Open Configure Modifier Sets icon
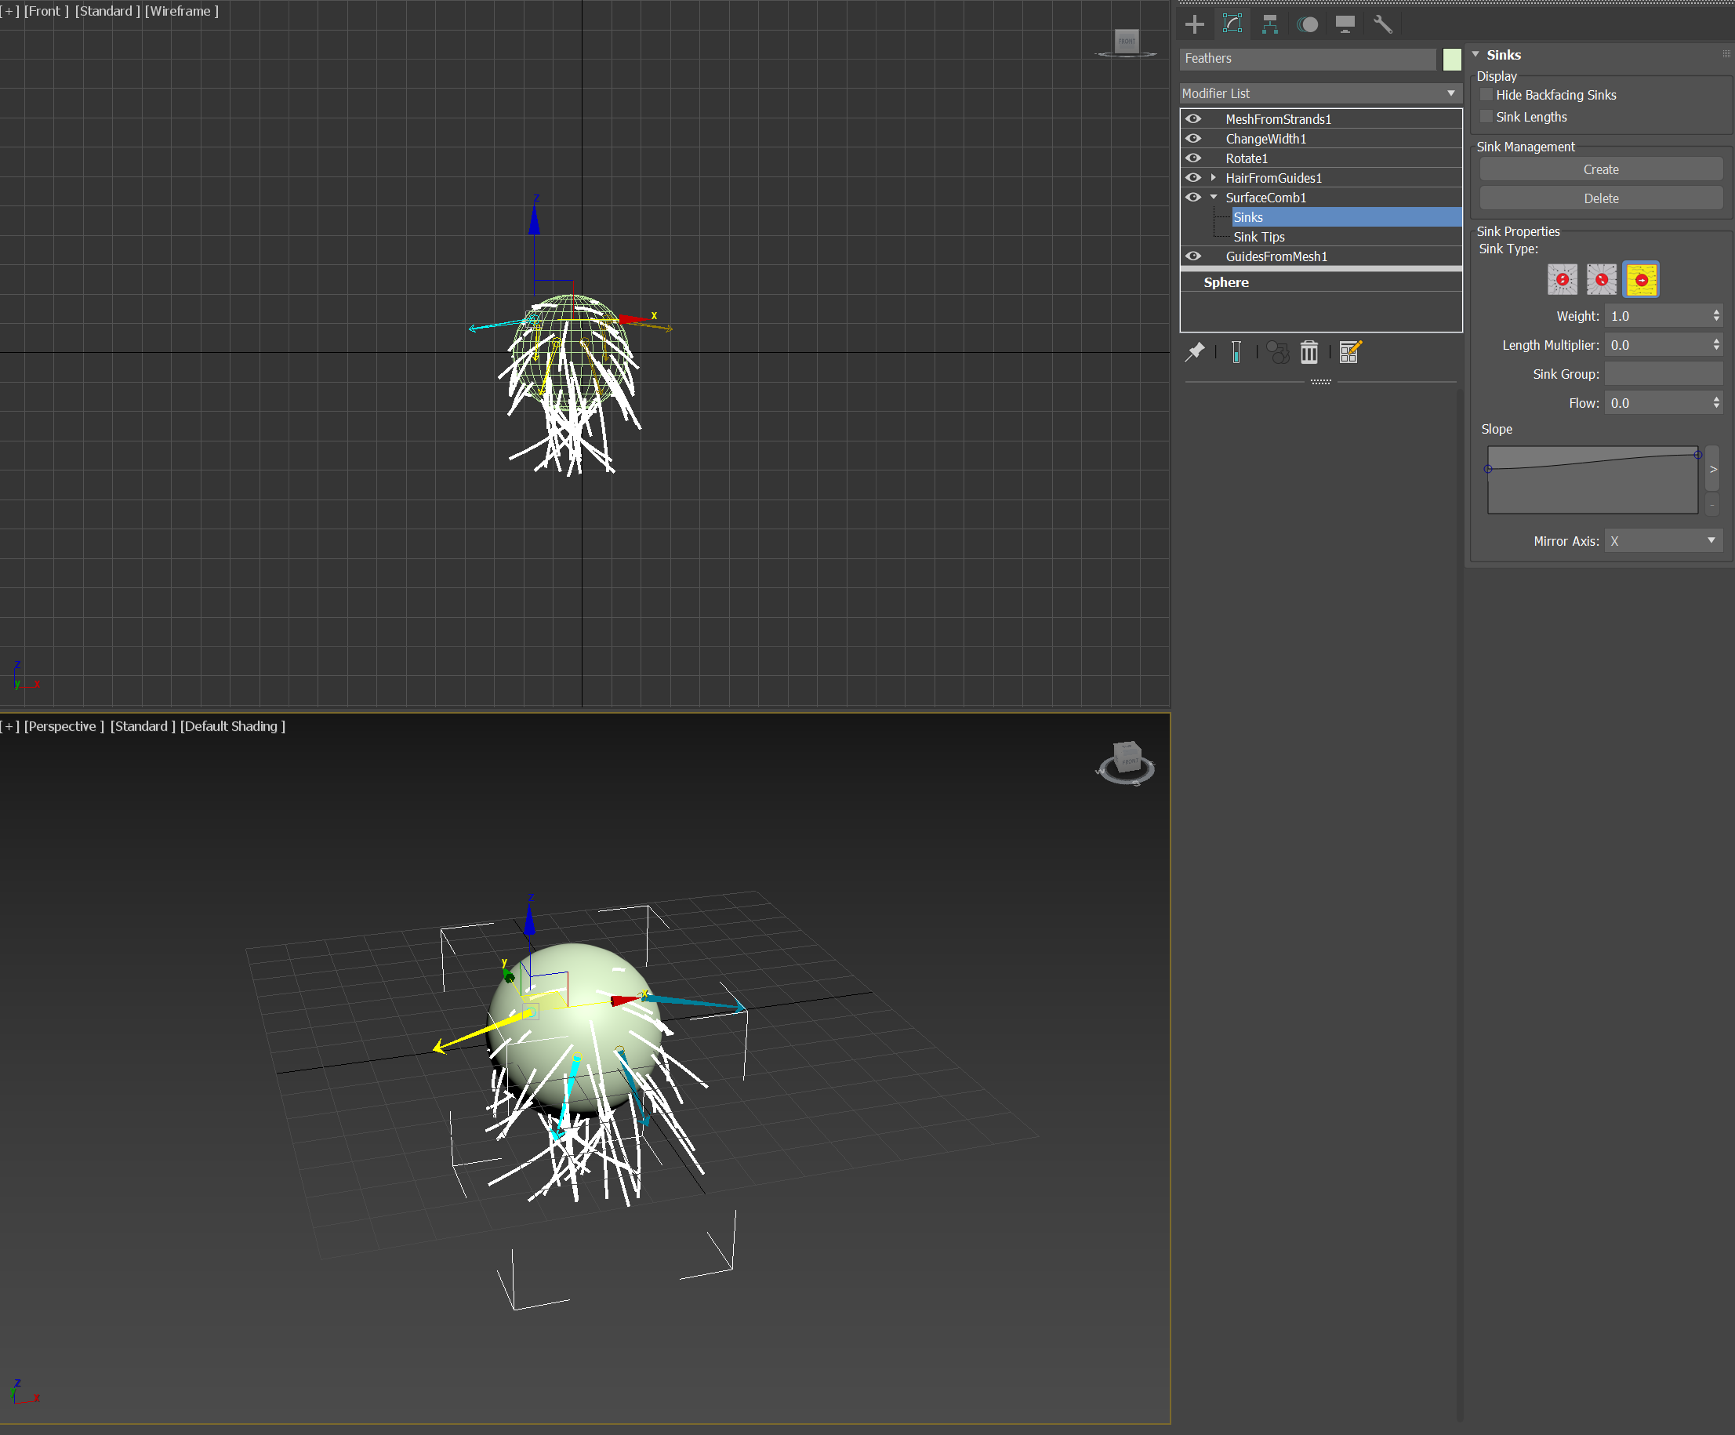The height and width of the screenshot is (1435, 1735). 1350,353
